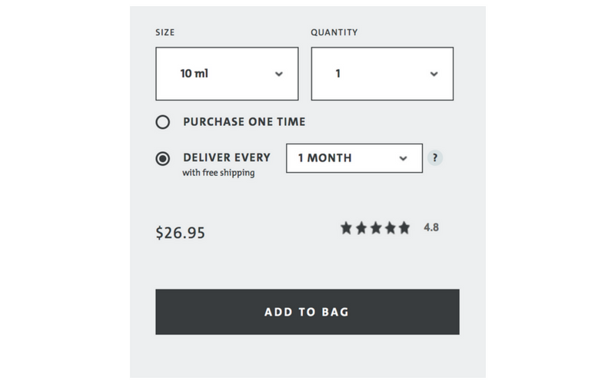Choose the Purchase One Time label

(244, 122)
